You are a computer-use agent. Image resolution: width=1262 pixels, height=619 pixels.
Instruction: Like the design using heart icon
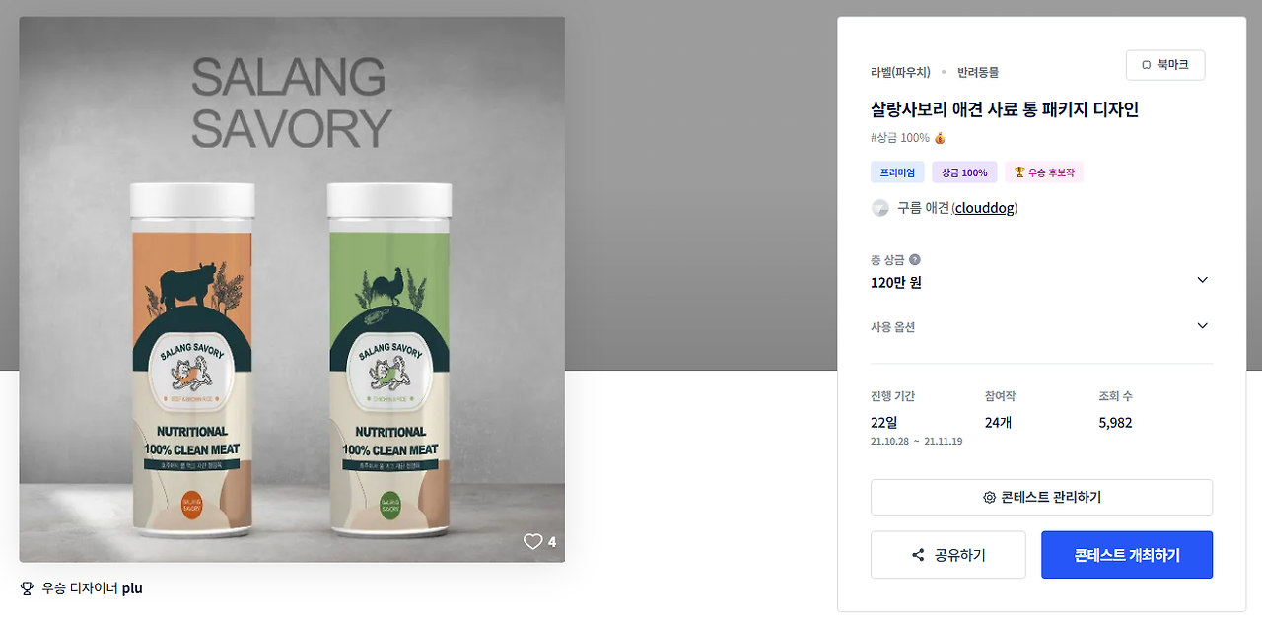coord(533,541)
